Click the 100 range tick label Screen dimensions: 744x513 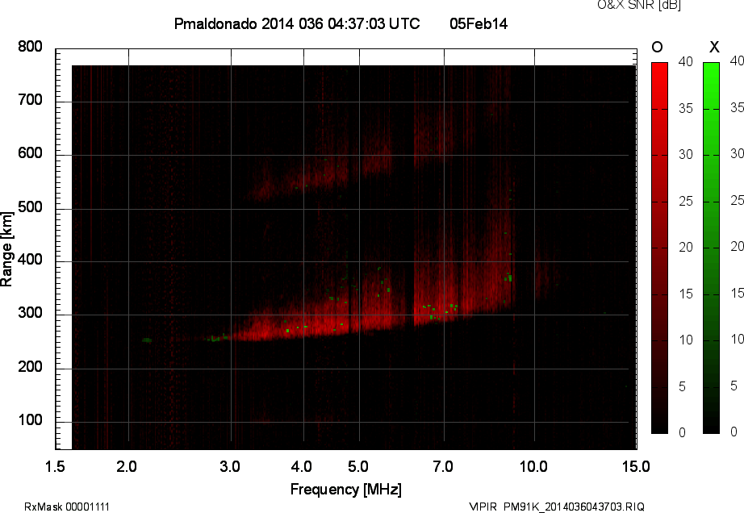click(30, 420)
